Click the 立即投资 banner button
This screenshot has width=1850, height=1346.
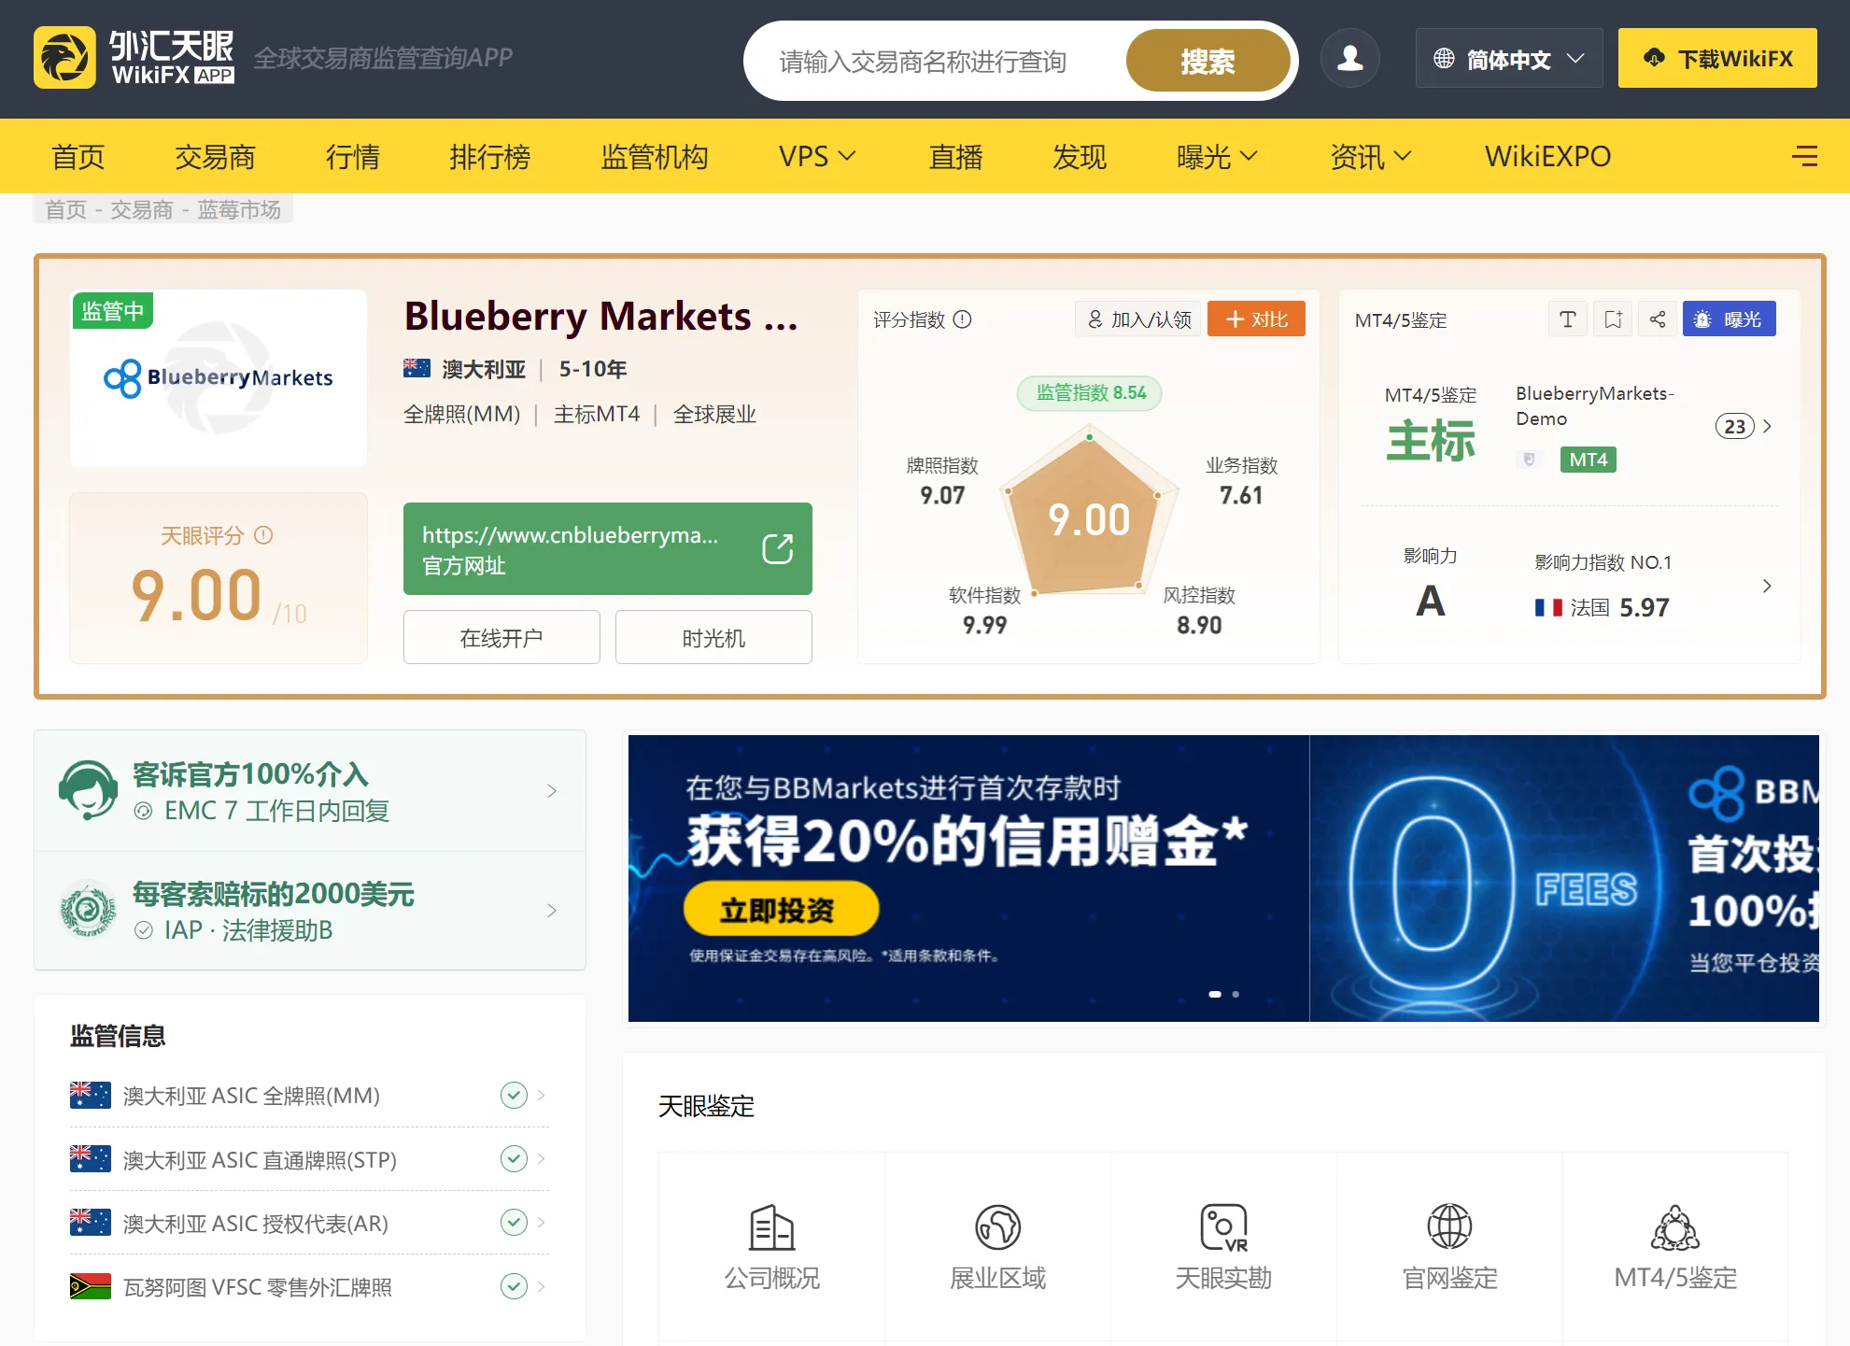781,909
